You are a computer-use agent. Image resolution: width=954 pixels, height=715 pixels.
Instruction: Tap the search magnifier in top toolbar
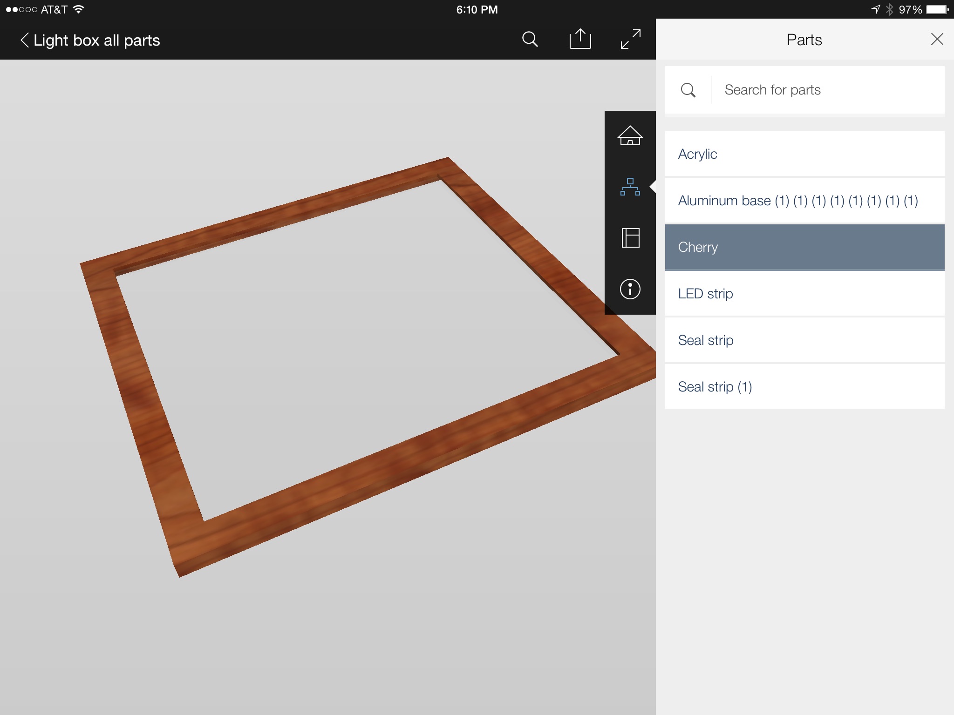[530, 40]
